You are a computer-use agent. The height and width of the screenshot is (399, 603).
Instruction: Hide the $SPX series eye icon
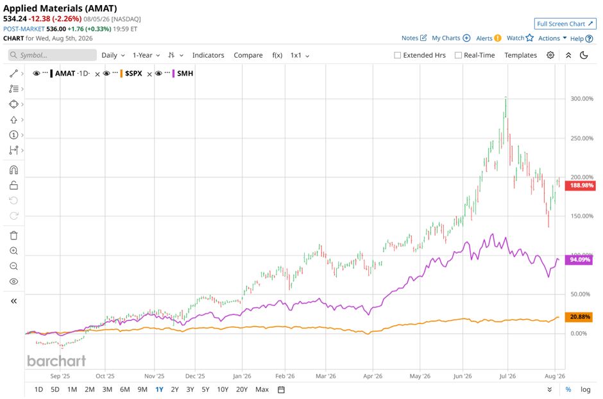[106, 74]
